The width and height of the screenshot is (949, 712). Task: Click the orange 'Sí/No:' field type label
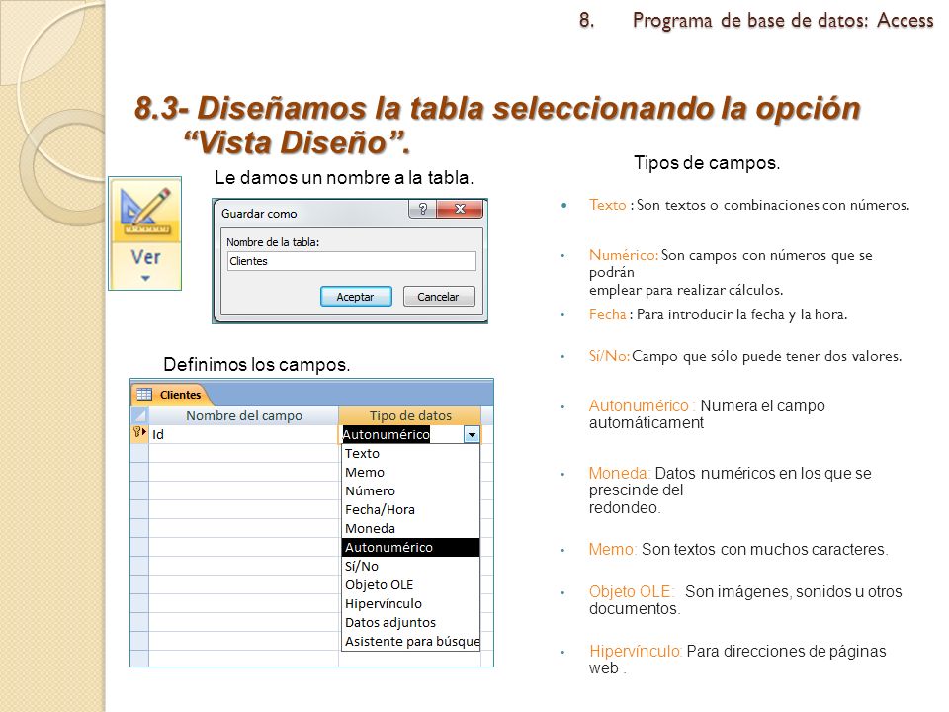click(x=610, y=356)
